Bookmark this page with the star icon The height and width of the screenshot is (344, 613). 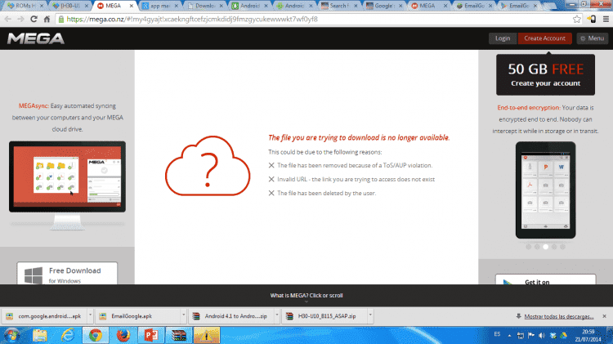(577, 19)
